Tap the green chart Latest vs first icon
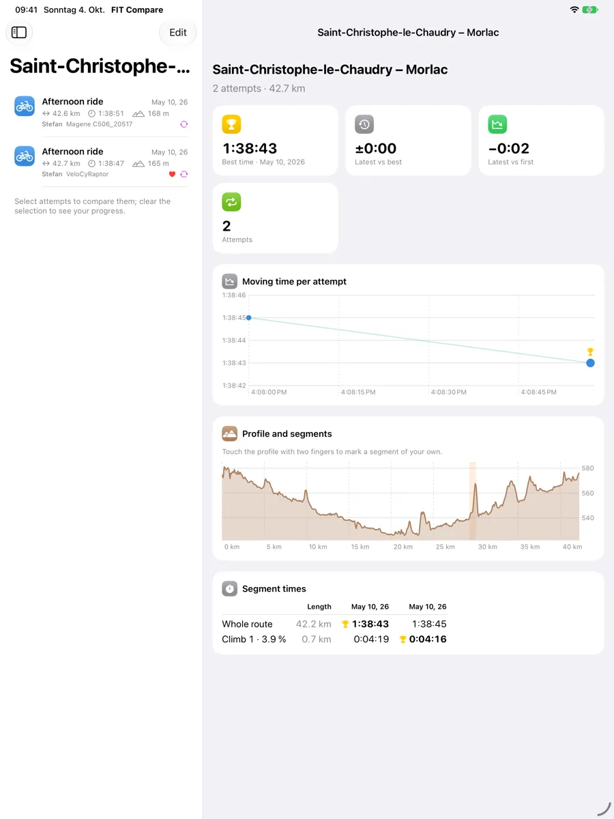The width and height of the screenshot is (614, 819). pyautogui.click(x=497, y=124)
